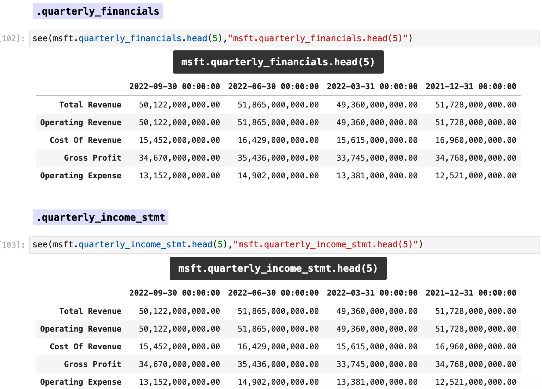Image resolution: width=542 pixels, height=389 pixels.
Task: Click 33,745,000,000.00 in the quarterly_income_stmt table
Action: pos(377,364)
